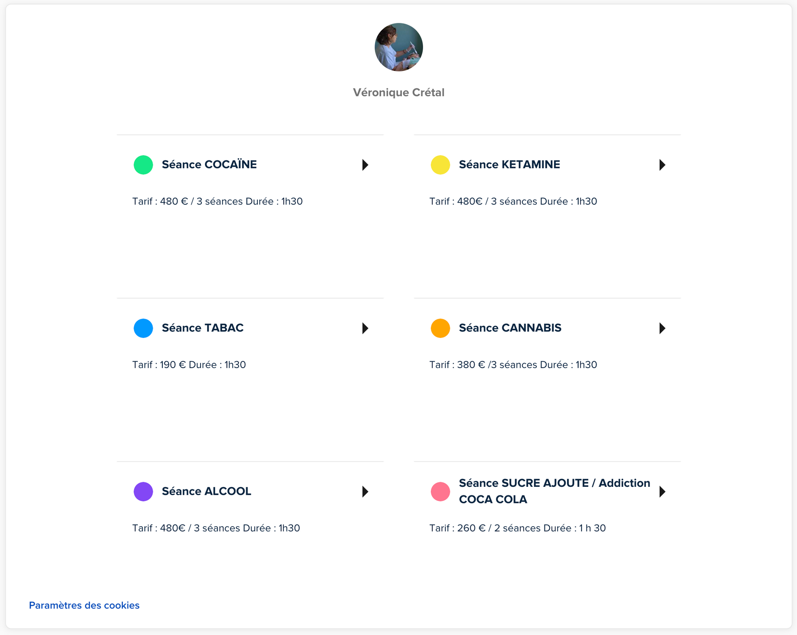Click the name Véronique Crétal
797x635 pixels.
point(398,92)
